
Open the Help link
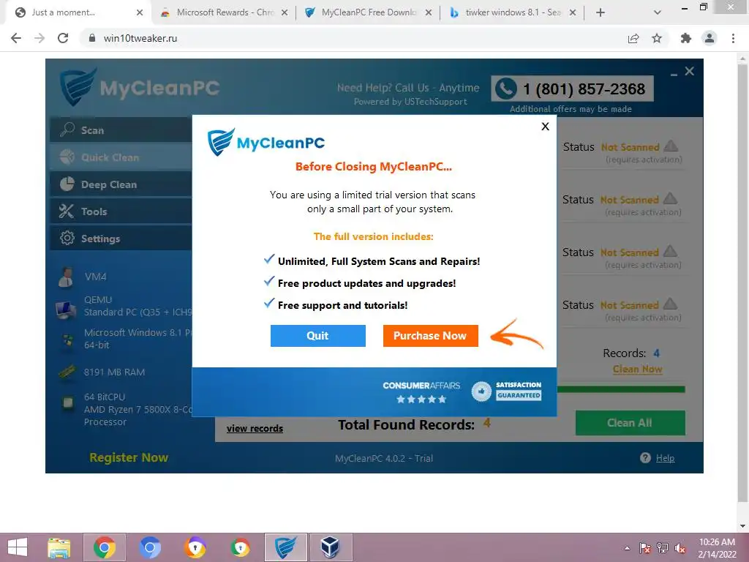click(665, 458)
